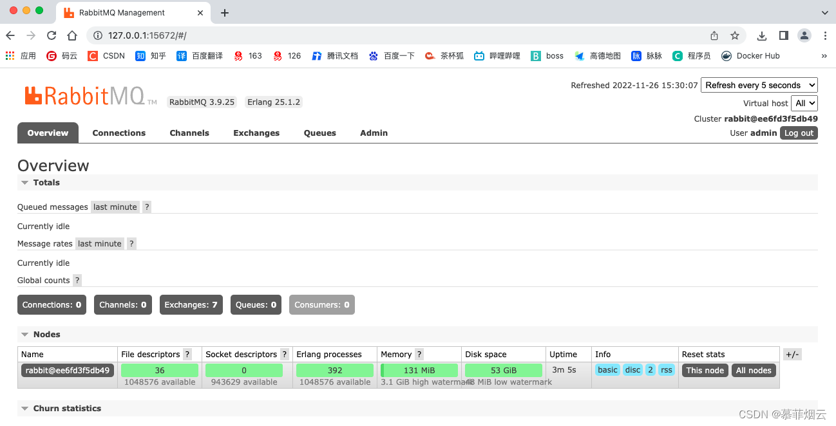Click the CSDN bookmark icon
The image size is (836, 426).
click(x=92, y=56)
